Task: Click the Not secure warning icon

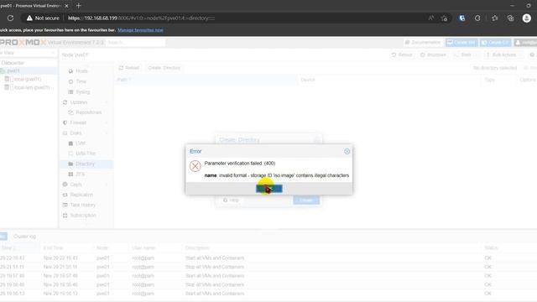Action: (x=29, y=18)
